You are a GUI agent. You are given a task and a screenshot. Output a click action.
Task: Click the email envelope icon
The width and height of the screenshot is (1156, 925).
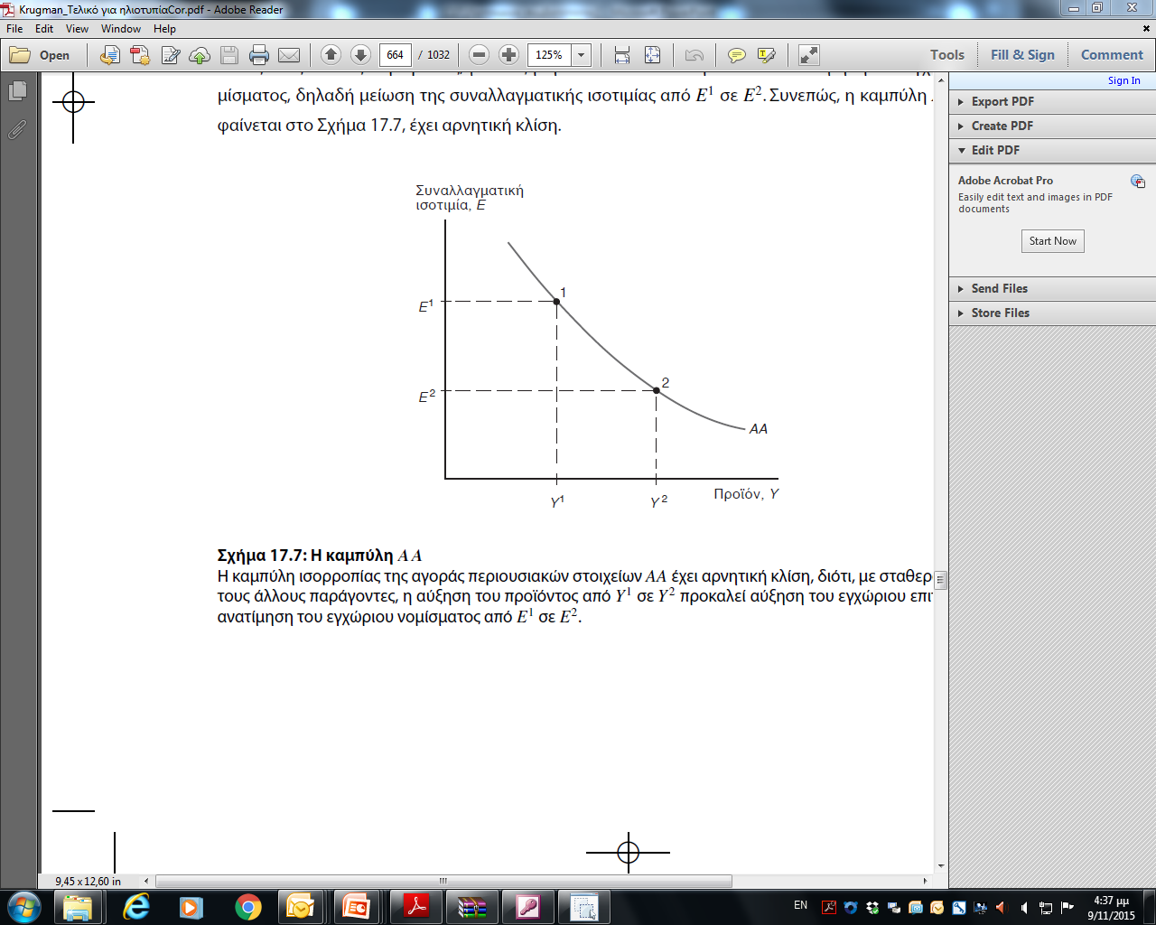(289, 55)
